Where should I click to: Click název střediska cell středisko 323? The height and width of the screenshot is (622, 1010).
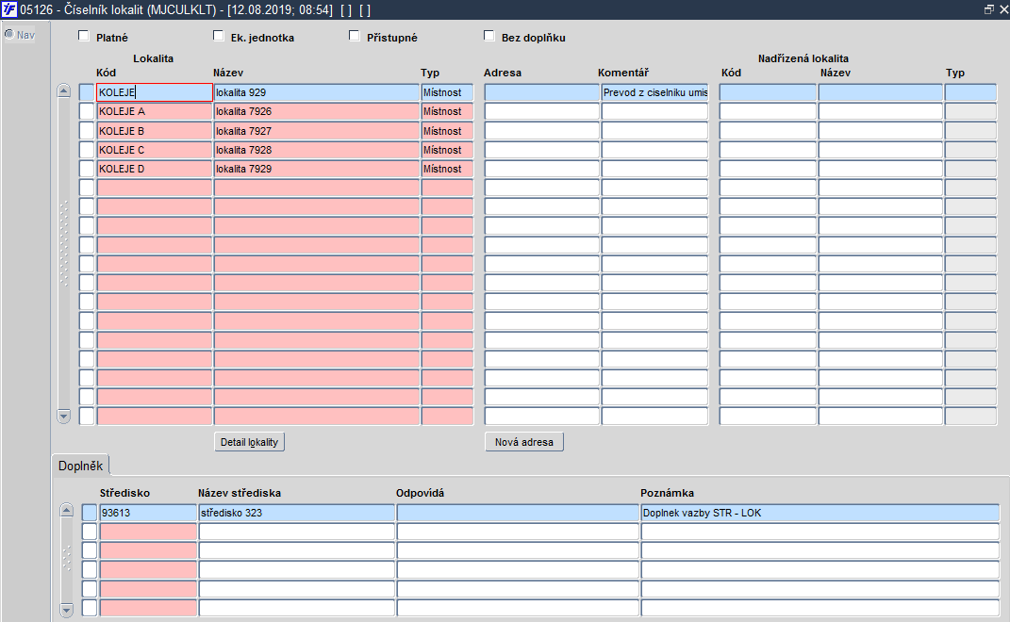coord(296,513)
